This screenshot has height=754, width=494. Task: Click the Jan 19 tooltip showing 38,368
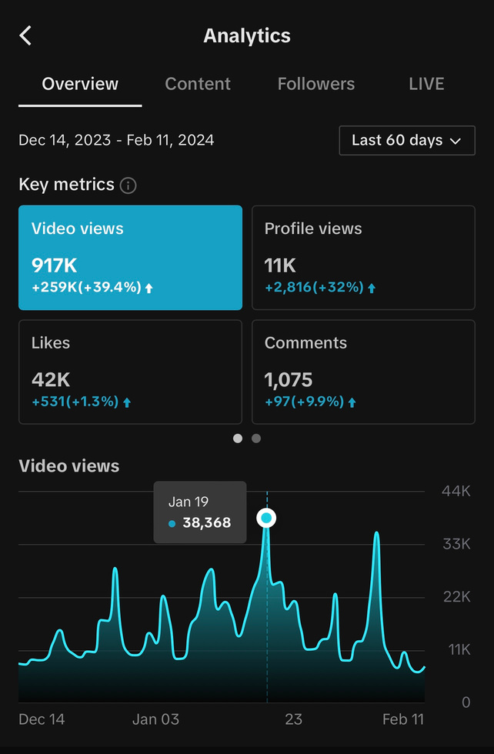200,512
